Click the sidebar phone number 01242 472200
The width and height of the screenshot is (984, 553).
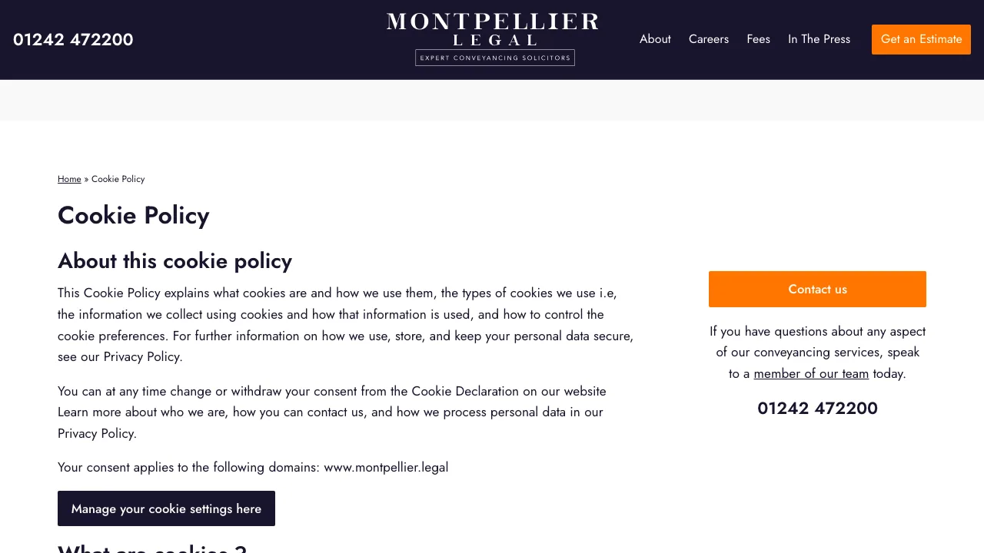click(x=817, y=409)
